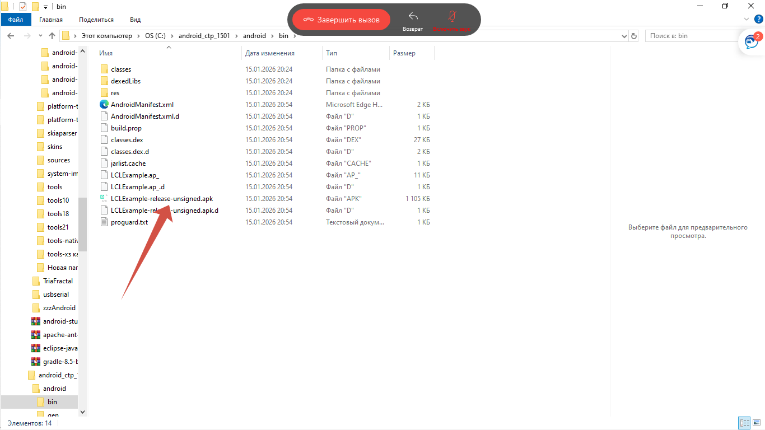
Task: Click the Возврат return arrow icon
Action: tap(413, 17)
